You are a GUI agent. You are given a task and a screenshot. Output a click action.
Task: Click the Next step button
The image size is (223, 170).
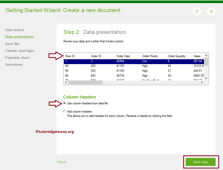point(201,162)
